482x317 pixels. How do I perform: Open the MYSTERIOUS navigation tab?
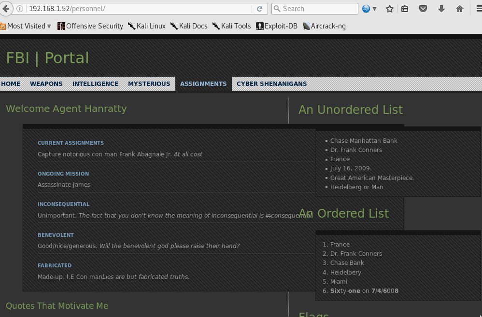click(x=149, y=83)
